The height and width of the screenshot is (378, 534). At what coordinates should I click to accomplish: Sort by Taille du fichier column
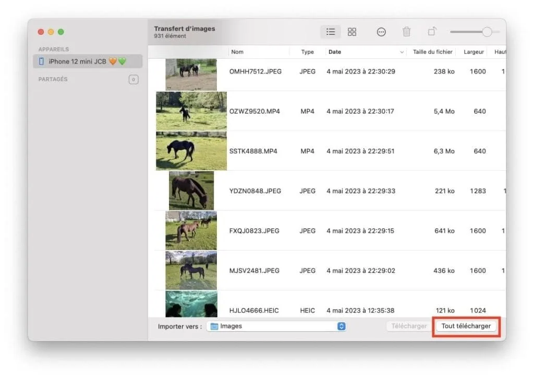click(433, 52)
